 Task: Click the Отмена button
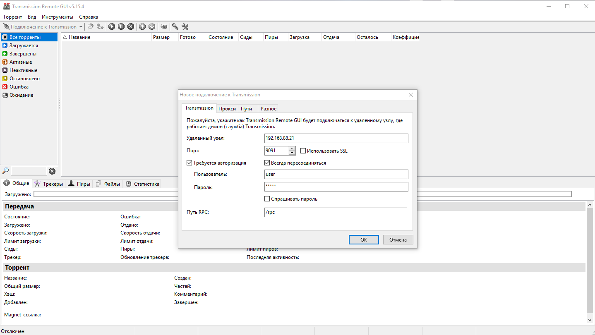pos(398,240)
